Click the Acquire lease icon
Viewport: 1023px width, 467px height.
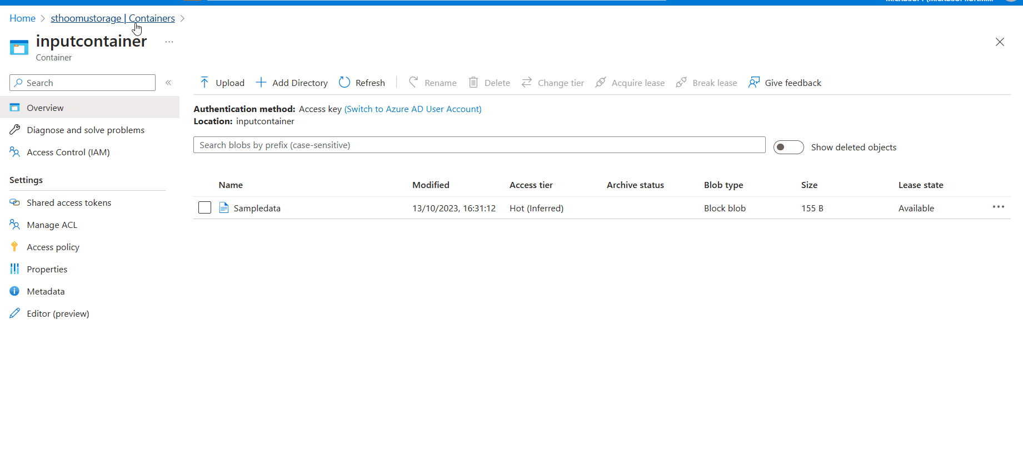[601, 83]
